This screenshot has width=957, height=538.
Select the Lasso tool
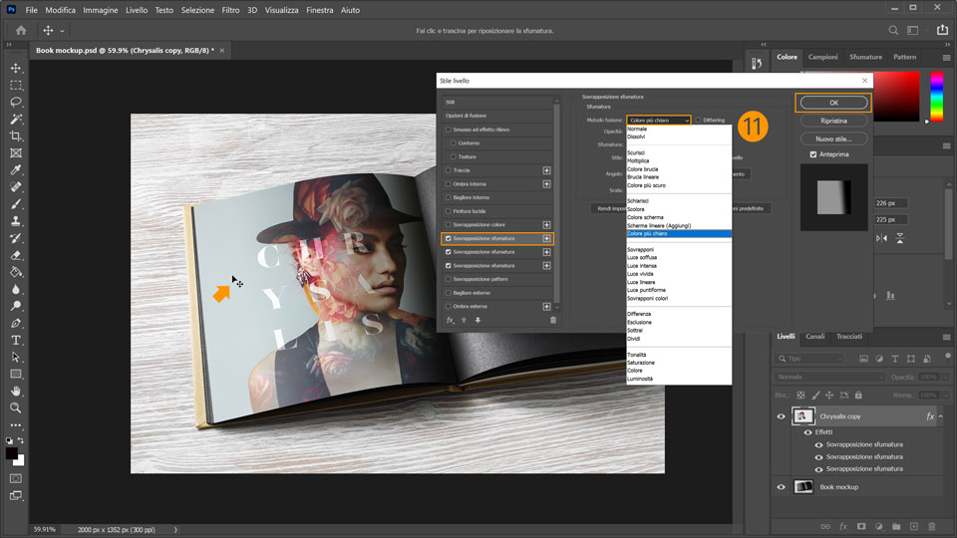[x=16, y=102]
